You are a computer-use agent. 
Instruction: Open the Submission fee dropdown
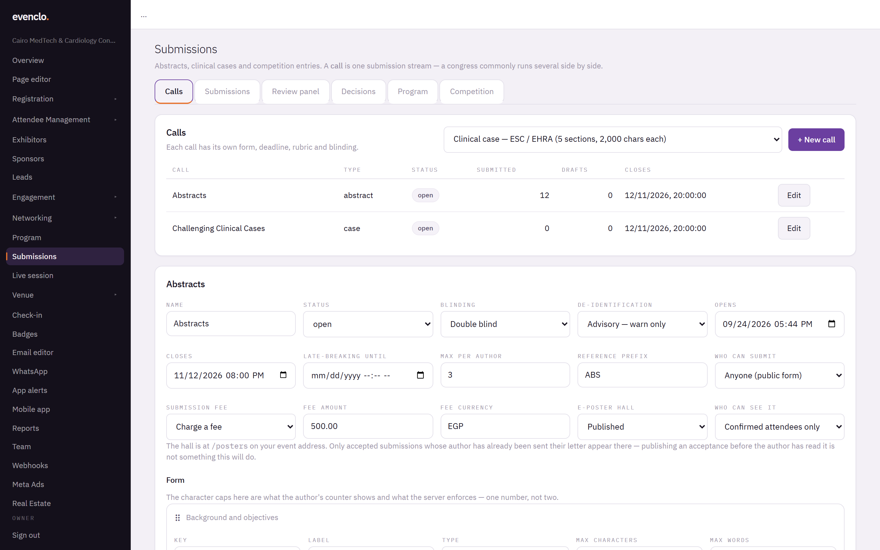click(x=231, y=426)
